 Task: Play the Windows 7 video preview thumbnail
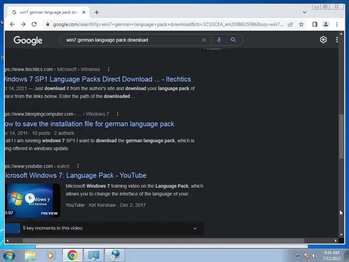coord(32,201)
